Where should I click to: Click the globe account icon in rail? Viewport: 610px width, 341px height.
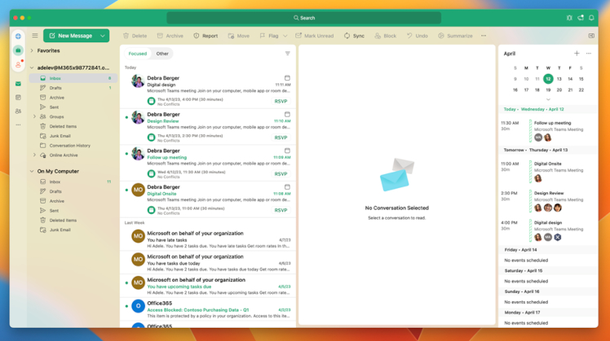(18, 36)
